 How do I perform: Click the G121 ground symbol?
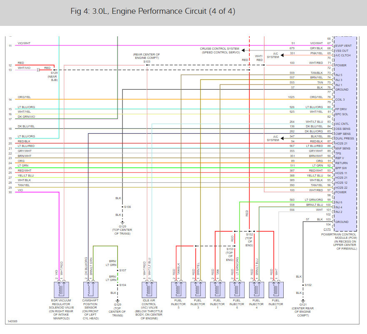(x=303, y=301)
